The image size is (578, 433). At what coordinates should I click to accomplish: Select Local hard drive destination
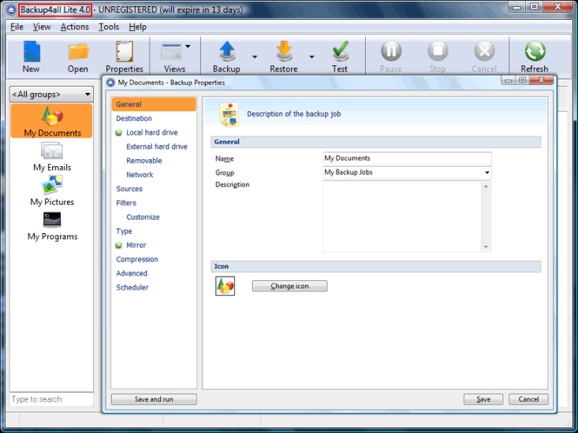coord(152,132)
